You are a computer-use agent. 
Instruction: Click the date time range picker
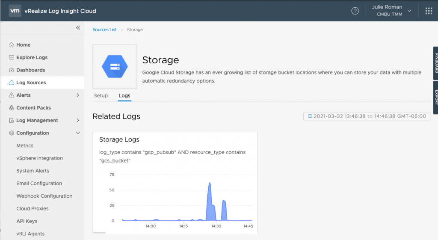pos(367,116)
